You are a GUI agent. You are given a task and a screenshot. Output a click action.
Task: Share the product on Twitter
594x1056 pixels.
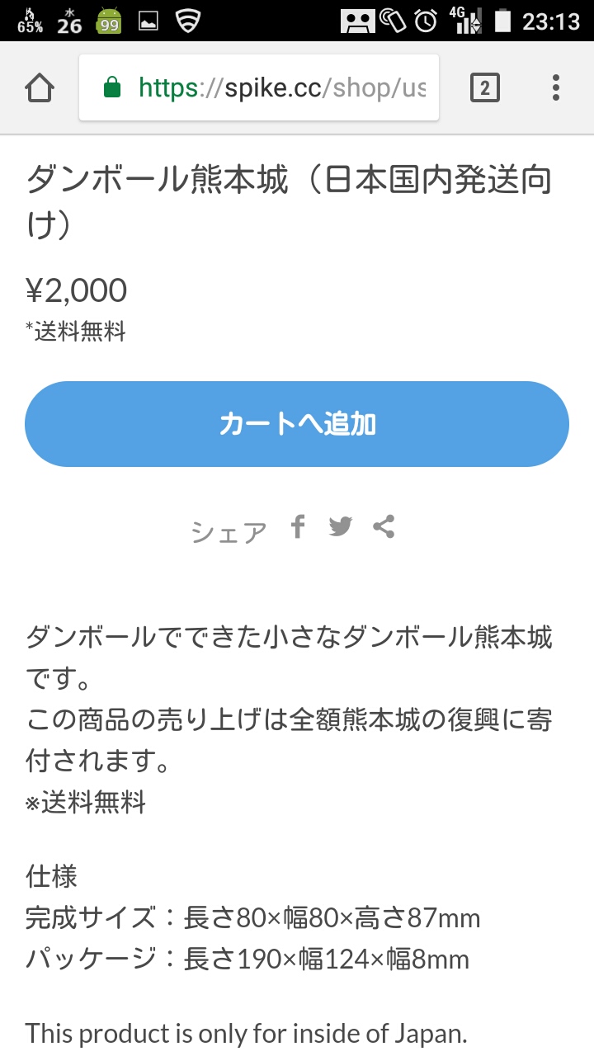click(340, 526)
